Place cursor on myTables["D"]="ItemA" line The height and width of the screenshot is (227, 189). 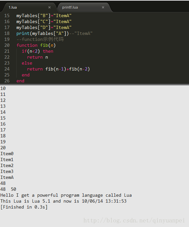tap(44, 27)
